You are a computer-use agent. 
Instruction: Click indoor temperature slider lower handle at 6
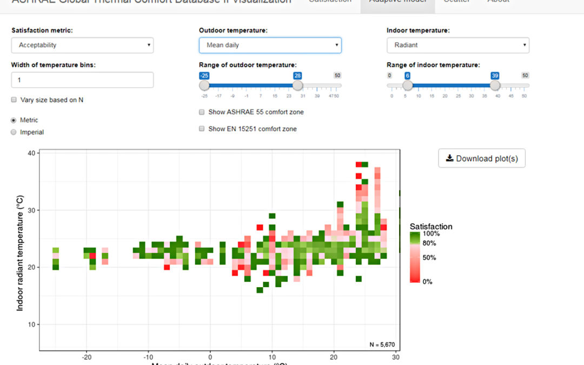click(x=408, y=85)
